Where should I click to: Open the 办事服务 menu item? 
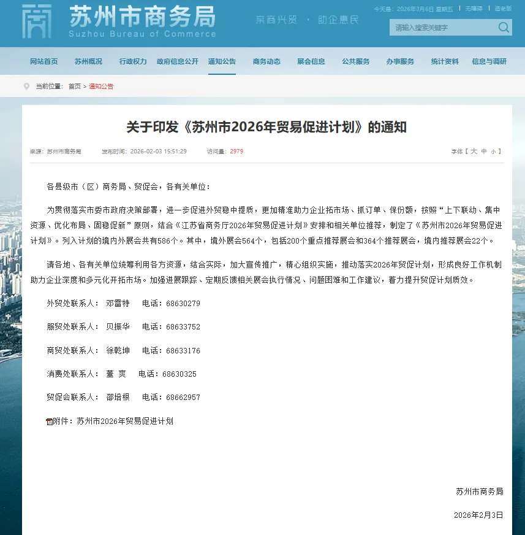[400, 61]
